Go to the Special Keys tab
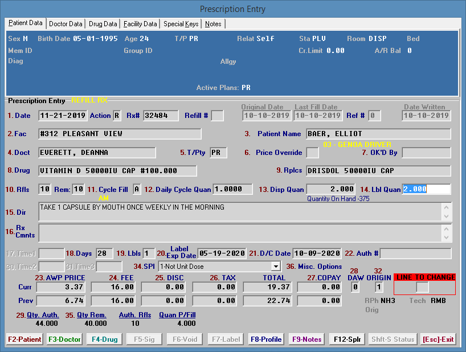Viewport: 466px width, 352px height. (x=181, y=24)
